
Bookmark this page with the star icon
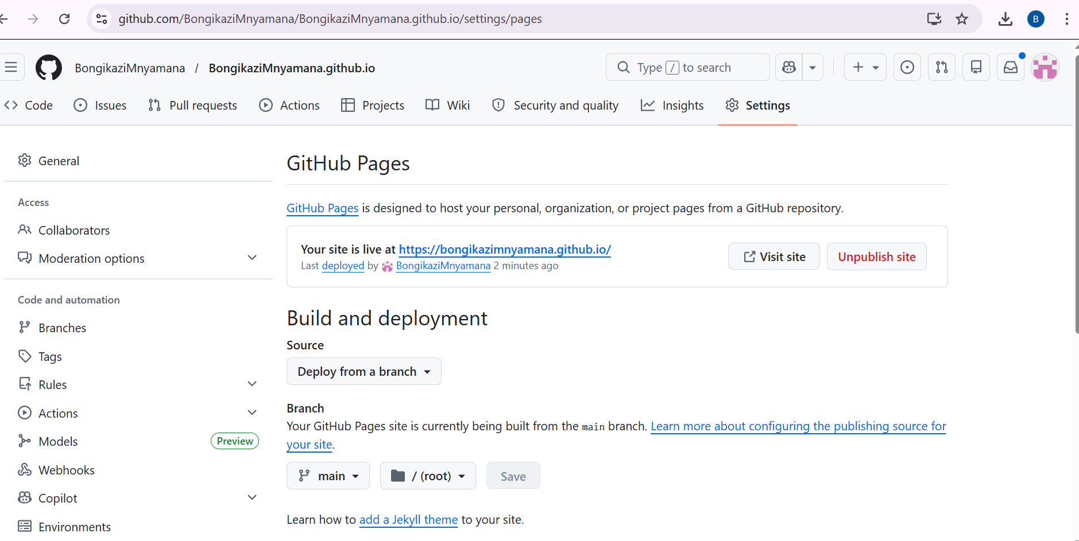(962, 18)
